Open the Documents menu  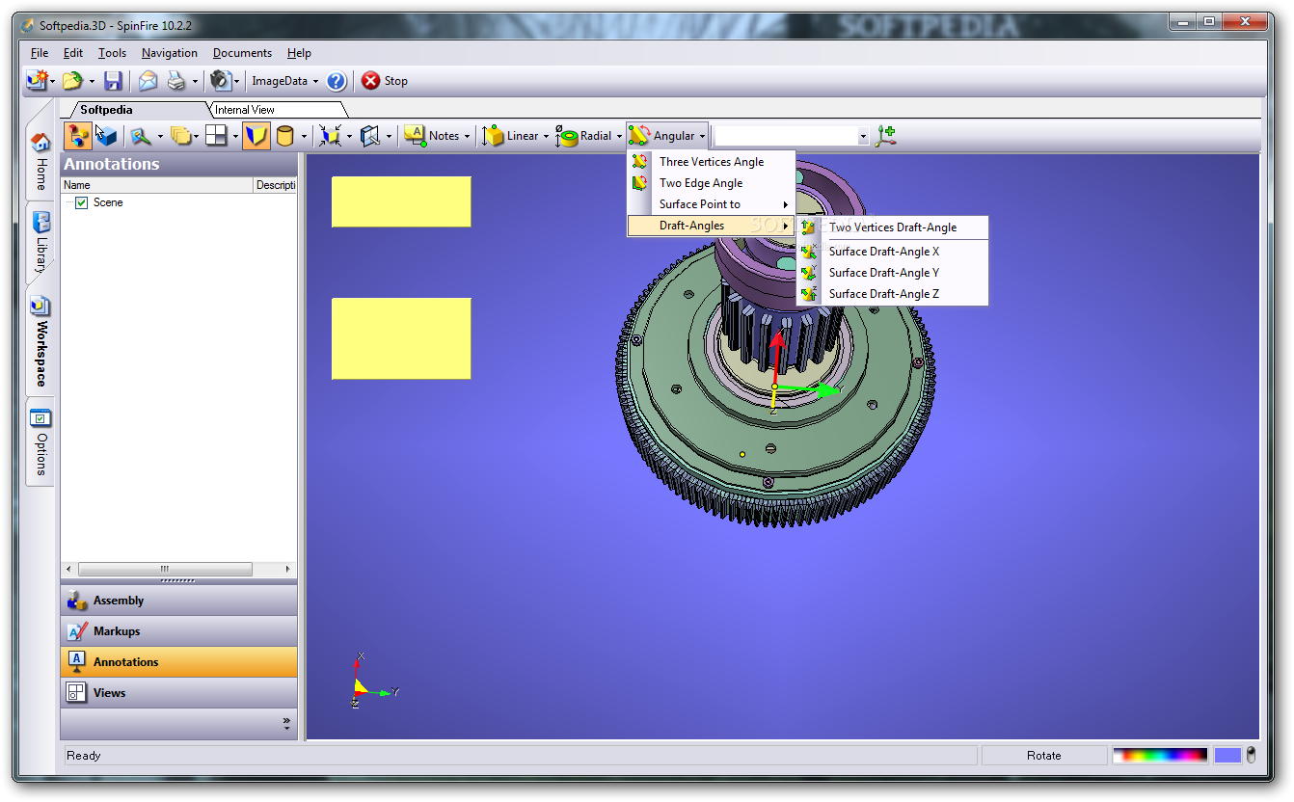coord(242,53)
